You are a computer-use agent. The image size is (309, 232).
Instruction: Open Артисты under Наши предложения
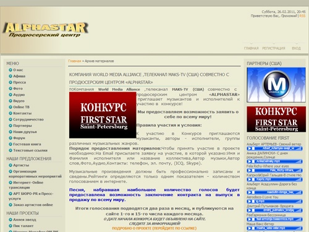pyautogui.click(x=21, y=165)
